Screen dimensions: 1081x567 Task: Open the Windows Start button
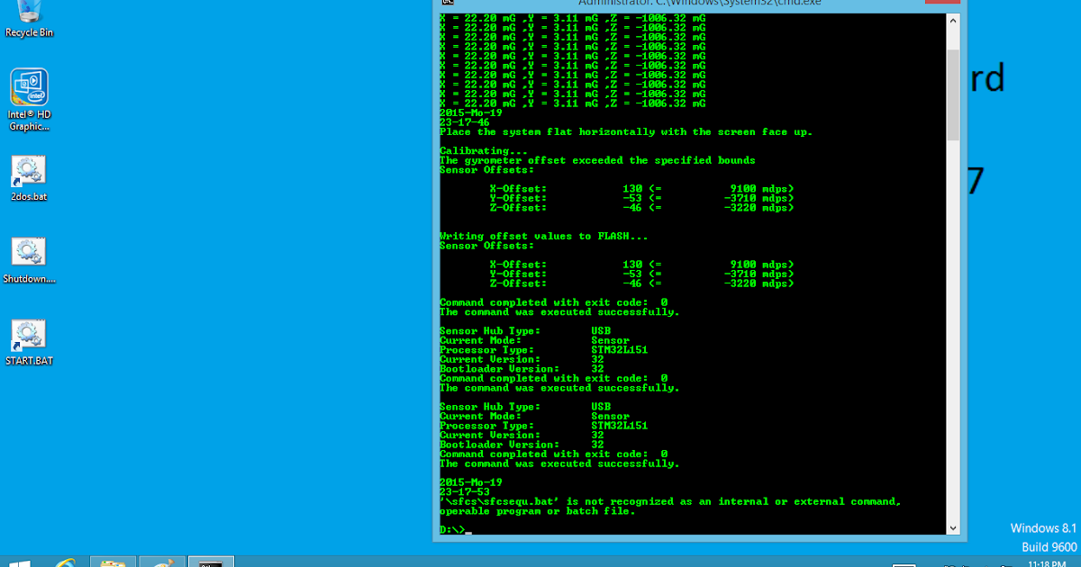20,563
